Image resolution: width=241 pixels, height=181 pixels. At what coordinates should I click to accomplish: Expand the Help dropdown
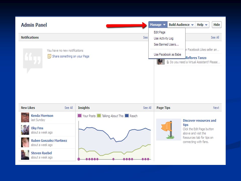coord(202,25)
